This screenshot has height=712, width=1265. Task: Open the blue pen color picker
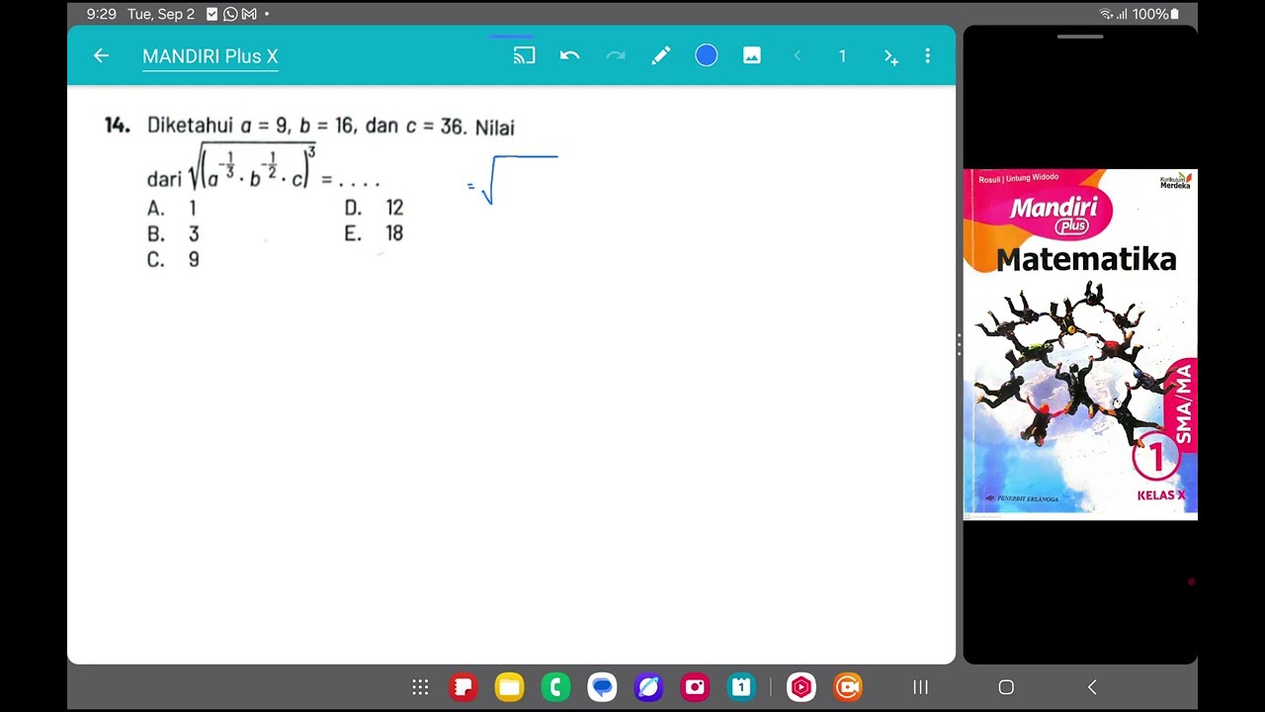click(706, 56)
